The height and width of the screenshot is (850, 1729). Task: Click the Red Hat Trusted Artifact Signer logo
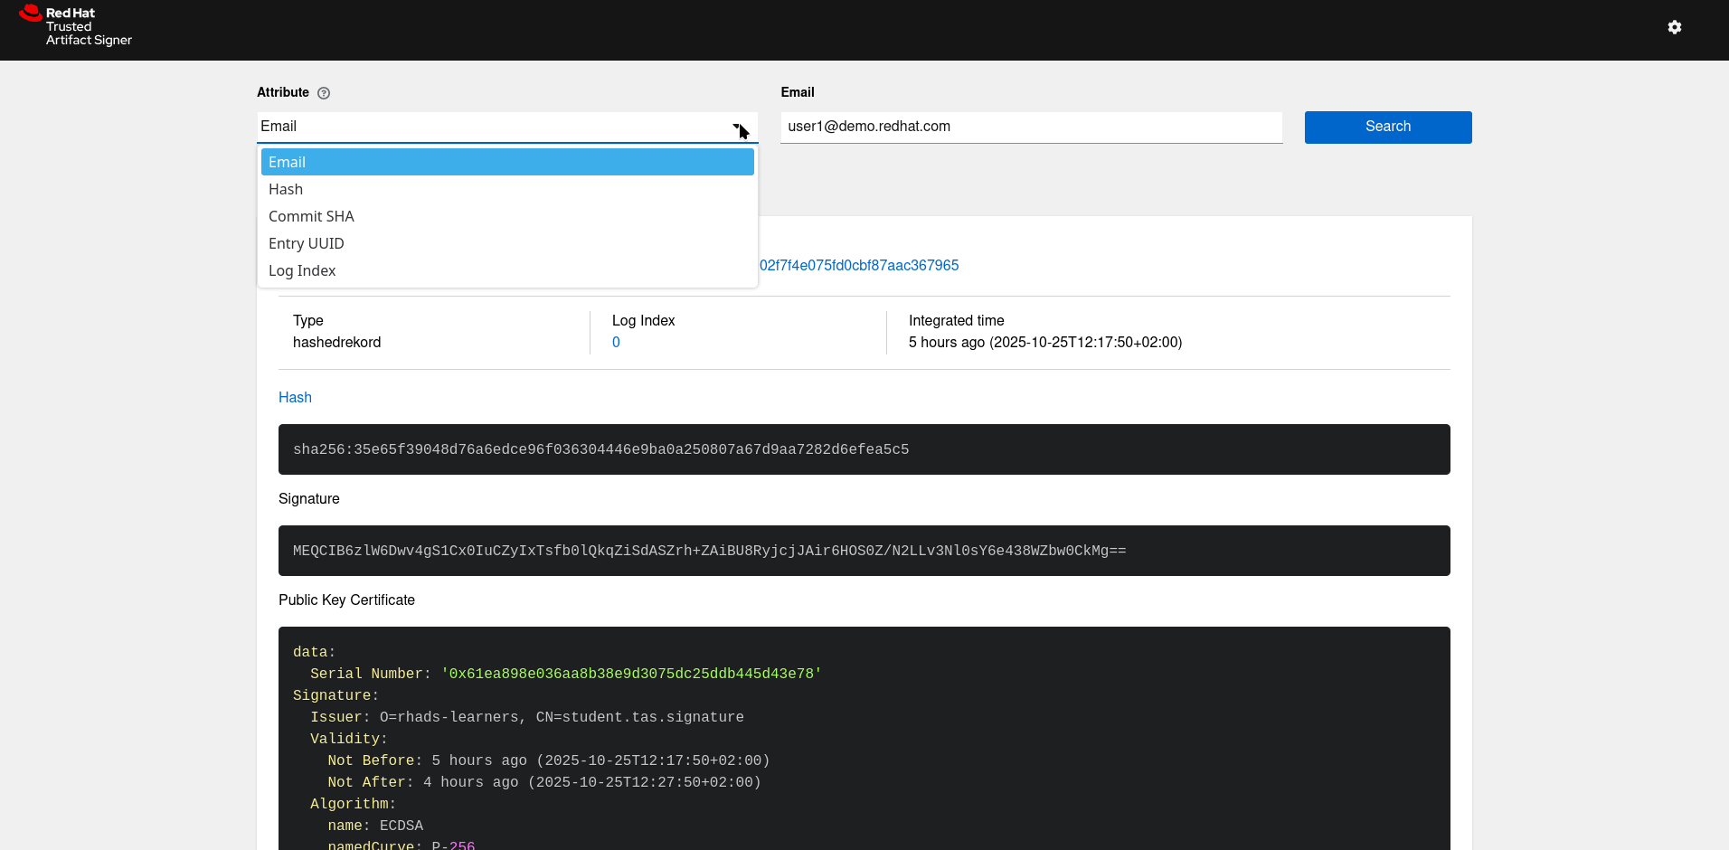click(x=76, y=27)
